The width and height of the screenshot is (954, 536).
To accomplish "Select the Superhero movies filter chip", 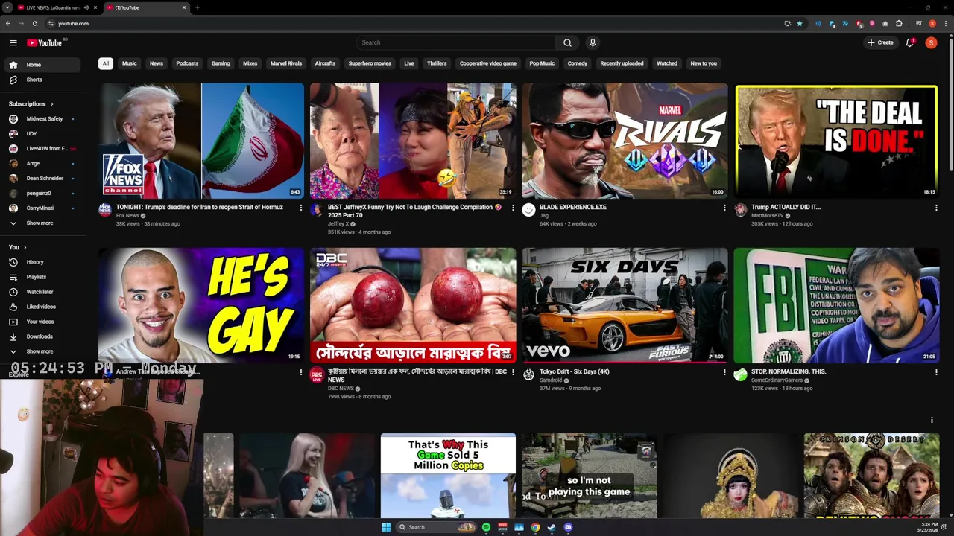I will (370, 63).
